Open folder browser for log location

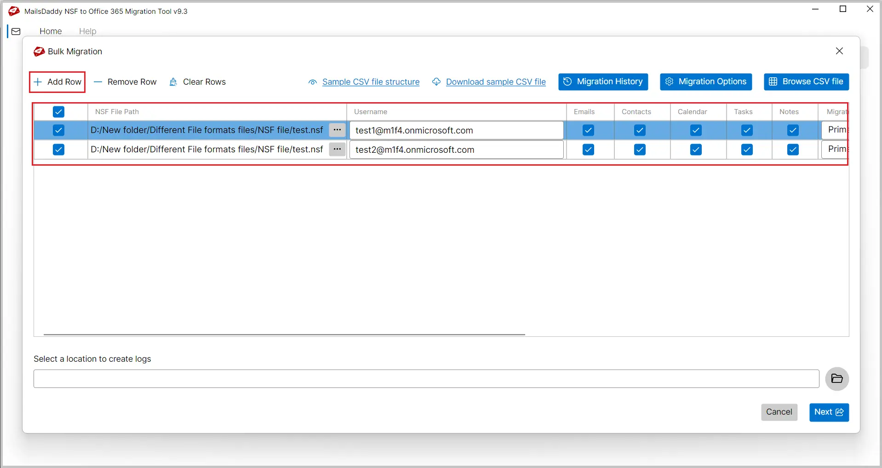pos(836,379)
